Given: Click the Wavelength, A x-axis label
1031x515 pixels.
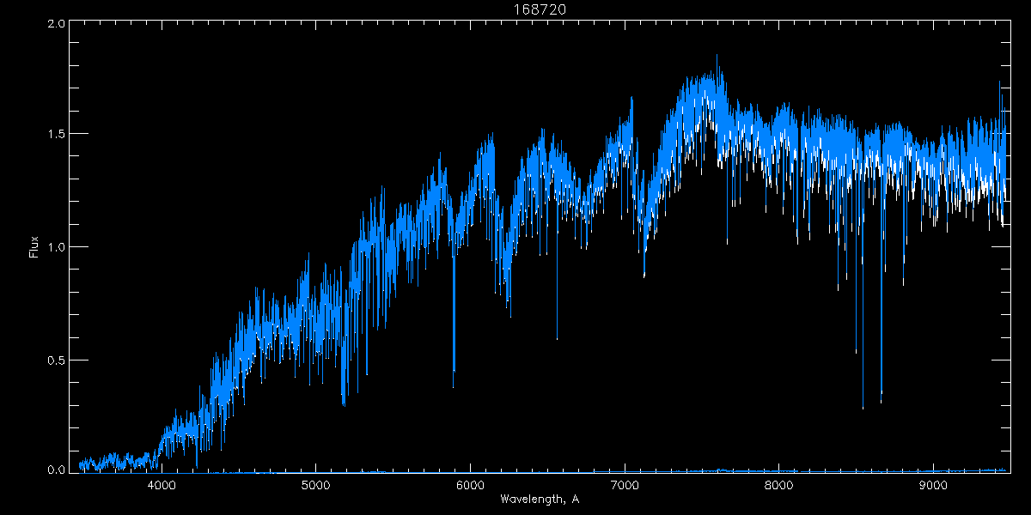Looking at the screenshot, I should 539,500.
